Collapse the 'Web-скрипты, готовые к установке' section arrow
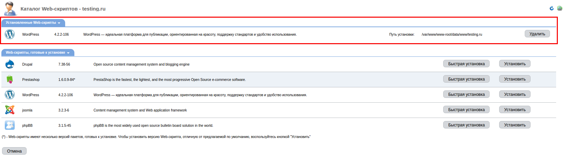Viewport: 565px width, 156px height. (x=68, y=53)
